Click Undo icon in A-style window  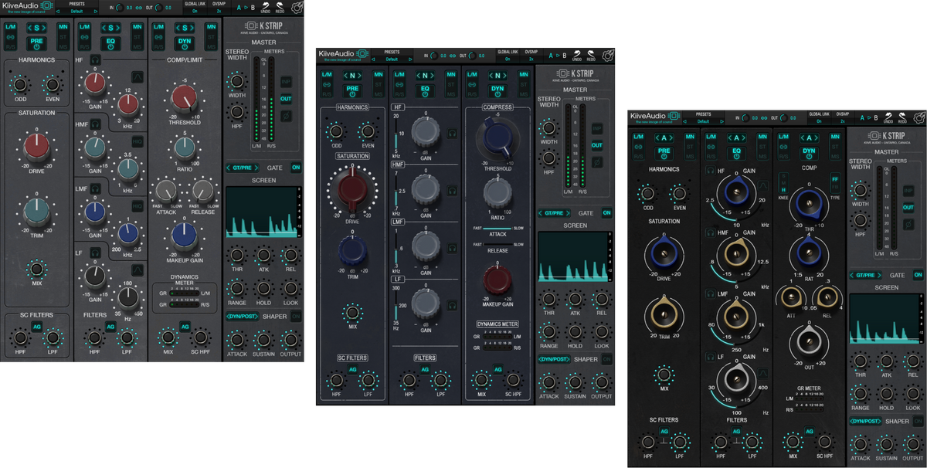888,118
